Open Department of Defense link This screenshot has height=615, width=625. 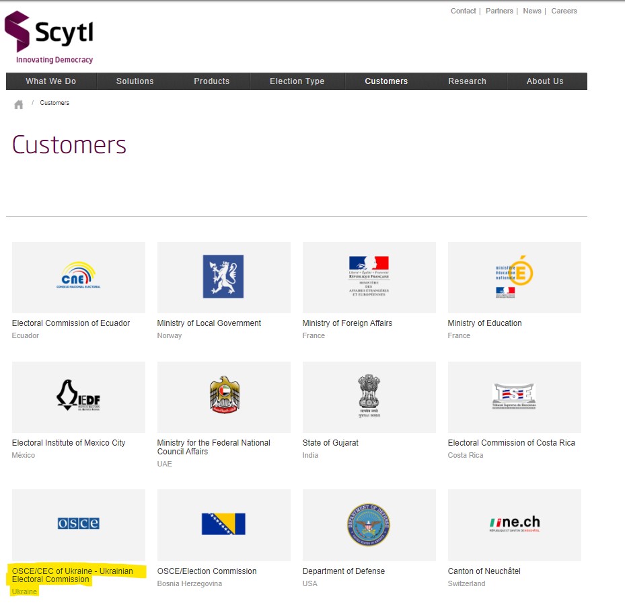pos(344,571)
